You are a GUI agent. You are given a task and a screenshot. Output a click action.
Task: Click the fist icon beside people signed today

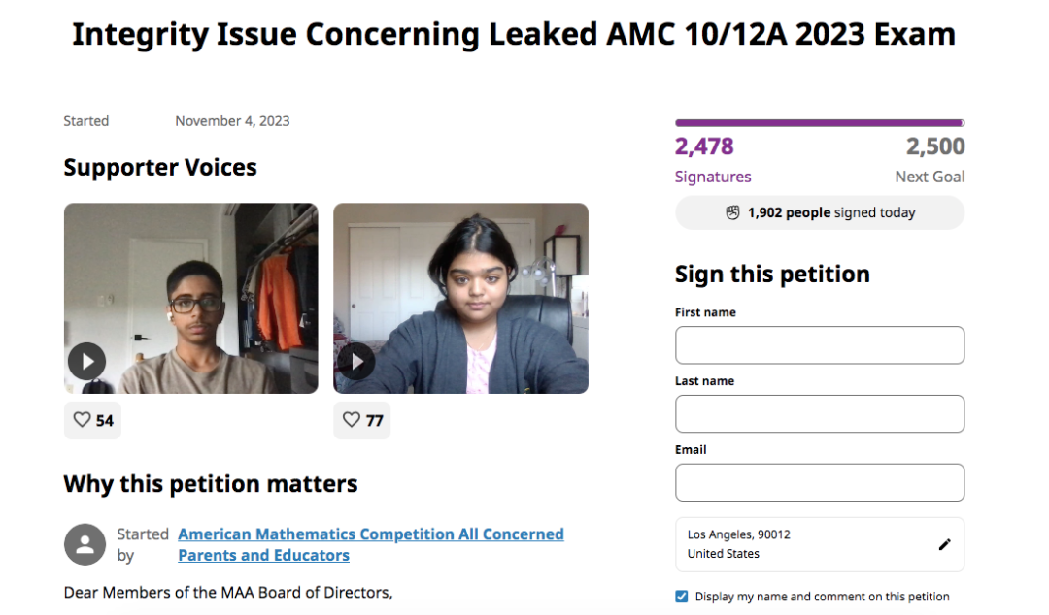(x=733, y=212)
